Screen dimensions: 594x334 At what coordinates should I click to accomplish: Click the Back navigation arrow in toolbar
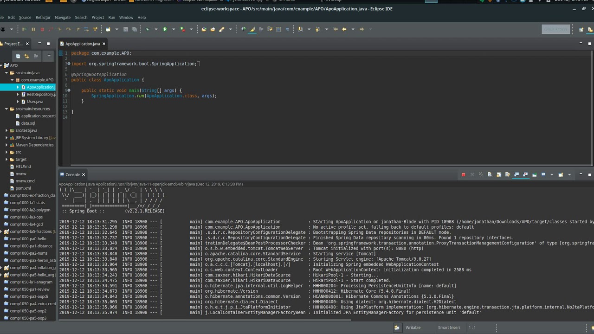pos(344,29)
